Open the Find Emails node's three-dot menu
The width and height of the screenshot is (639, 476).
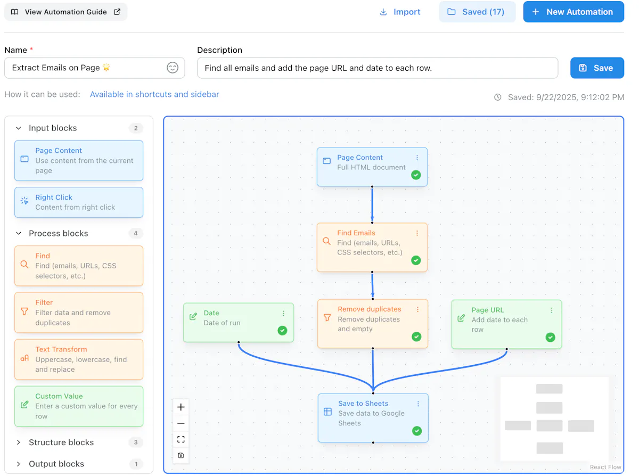click(417, 233)
